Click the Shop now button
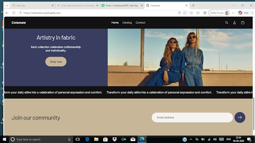255x143 pixels. (x=56, y=62)
